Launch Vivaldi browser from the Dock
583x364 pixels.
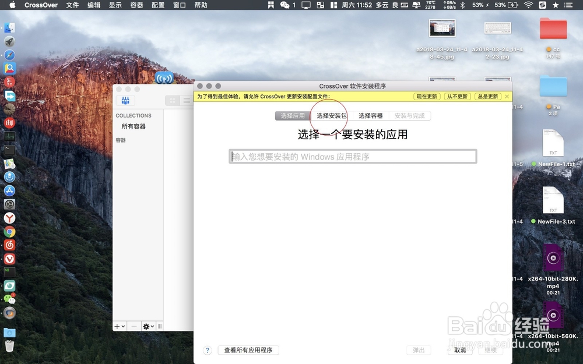(x=9, y=259)
